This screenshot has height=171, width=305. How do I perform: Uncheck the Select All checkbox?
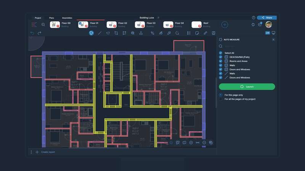coord(221,53)
